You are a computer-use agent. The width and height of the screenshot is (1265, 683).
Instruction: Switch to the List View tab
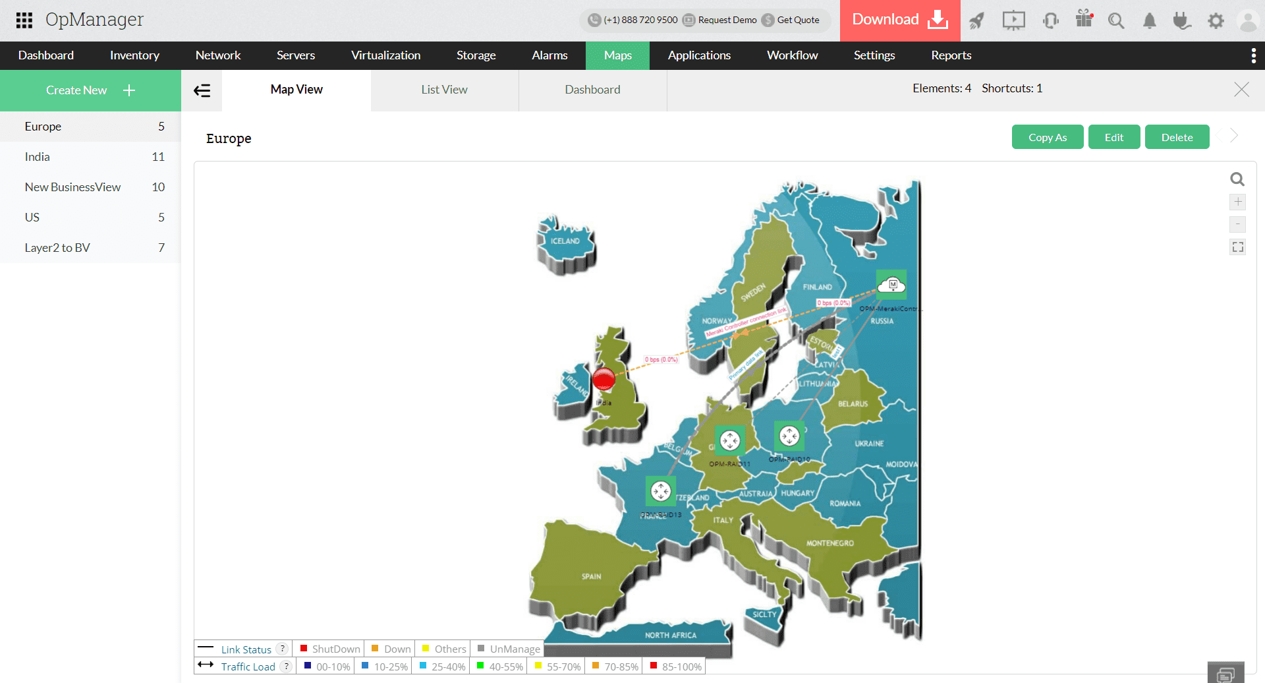pos(445,90)
